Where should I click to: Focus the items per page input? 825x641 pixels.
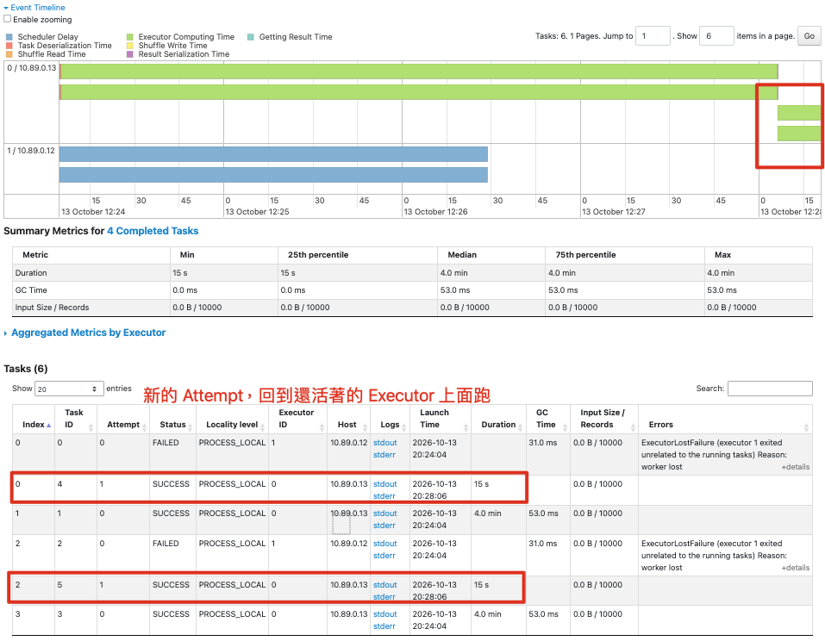click(716, 36)
